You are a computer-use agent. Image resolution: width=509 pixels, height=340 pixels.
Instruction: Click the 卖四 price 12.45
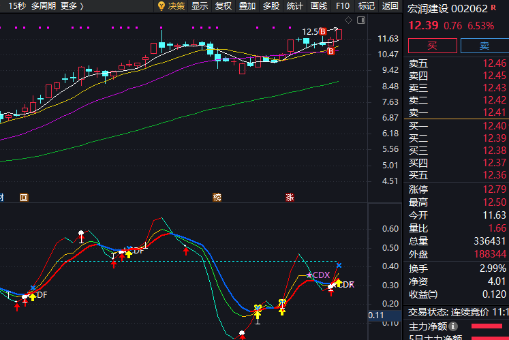point(495,76)
